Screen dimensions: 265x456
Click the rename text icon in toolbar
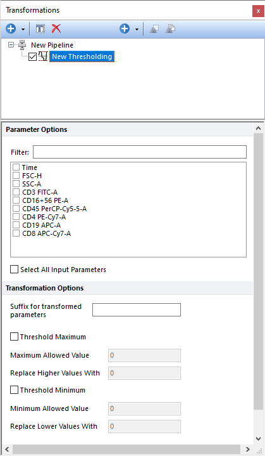(40, 29)
